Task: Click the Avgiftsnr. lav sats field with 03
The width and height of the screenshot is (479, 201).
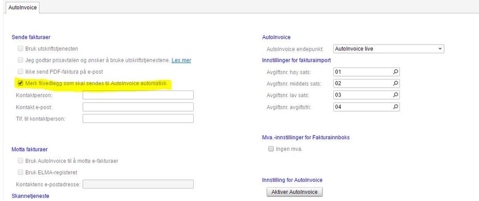Action: click(x=367, y=95)
